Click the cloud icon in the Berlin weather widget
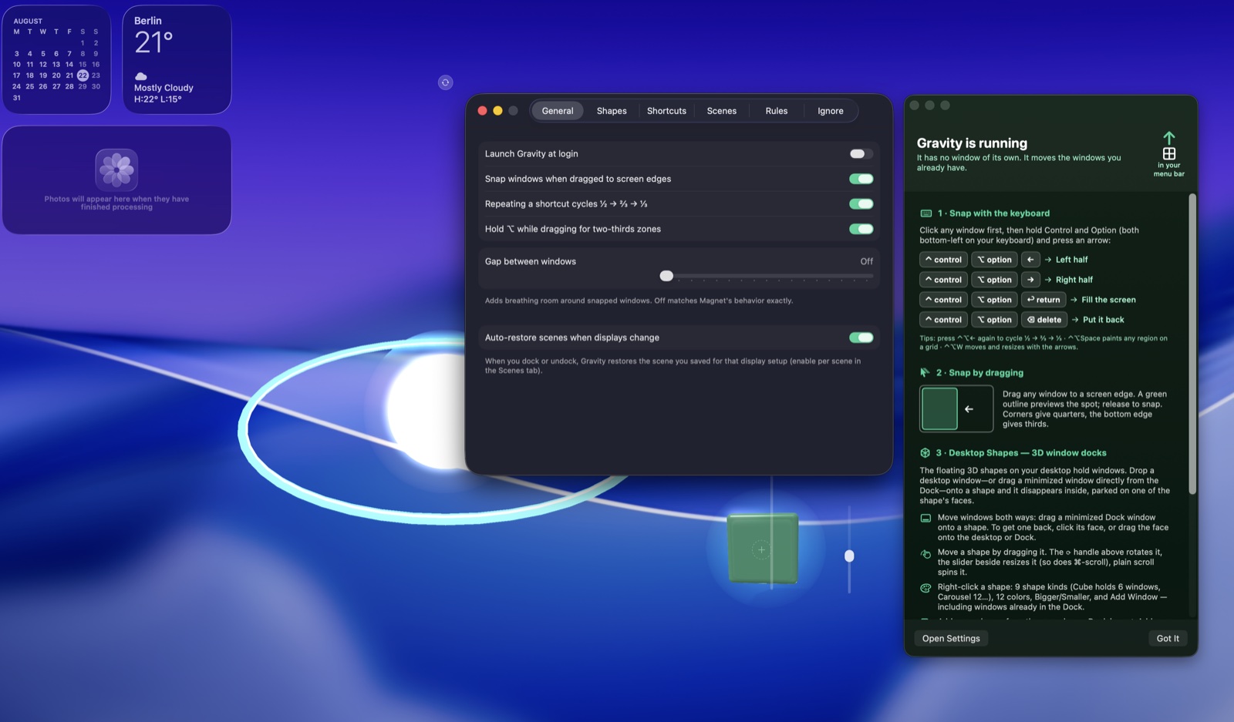This screenshot has height=722, width=1234. tap(141, 76)
